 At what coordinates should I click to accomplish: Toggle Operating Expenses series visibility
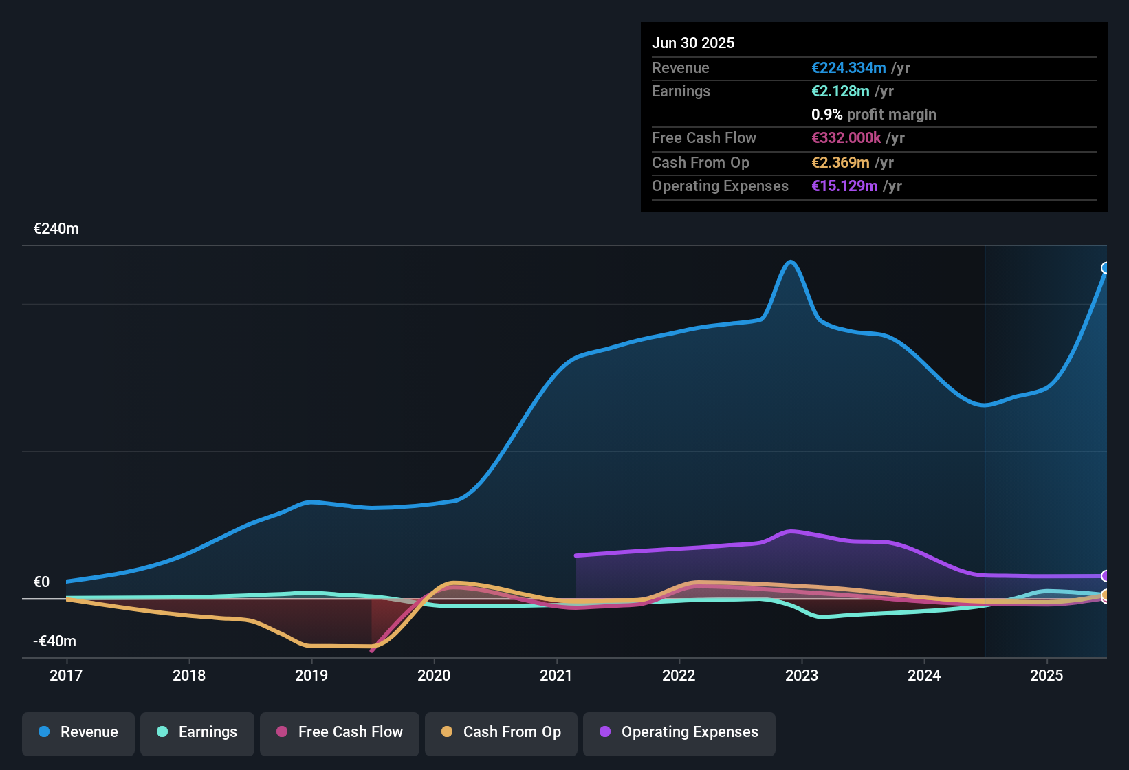pos(679,733)
